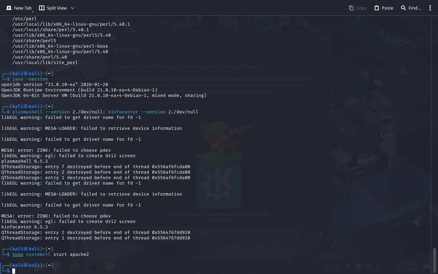Paste clipboard using the Paste button
438x274 pixels.
384,8
